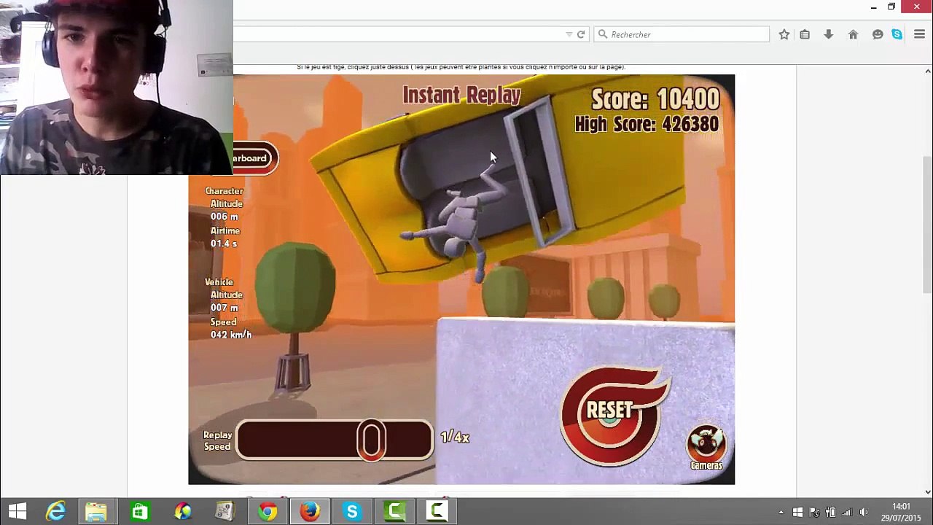This screenshot has width=933, height=525.
Task: Open Skype from the taskbar
Action: [x=352, y=512]
